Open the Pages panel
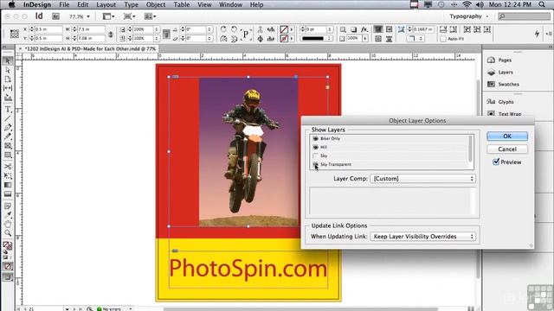This screenshot has height=311, width=554. (501, 60)
